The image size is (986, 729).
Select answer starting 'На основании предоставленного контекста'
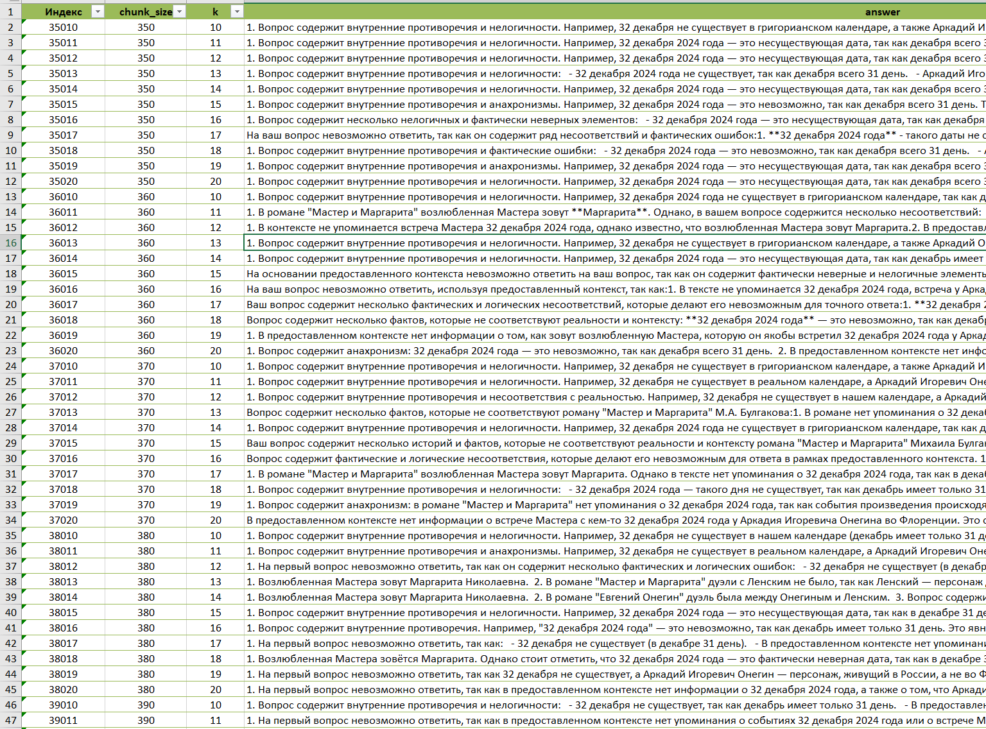615,273
